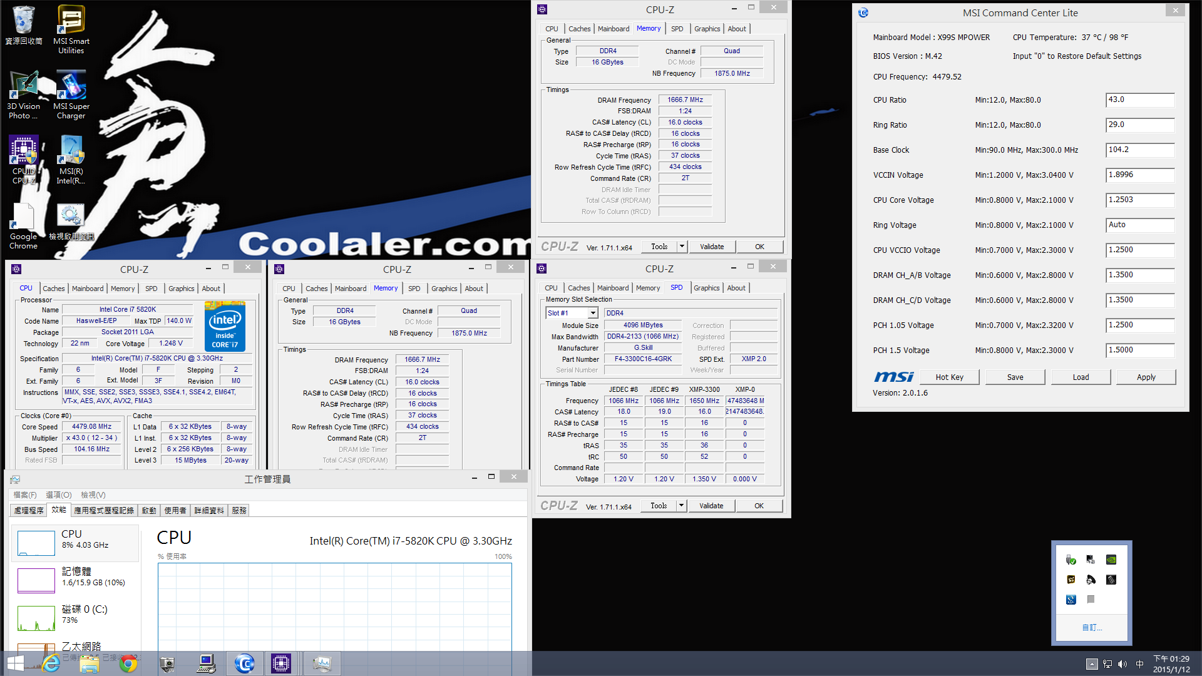Launch MSI Super Charger desktop shortcut
1202x676 pixels.
[x=71, y=95]
